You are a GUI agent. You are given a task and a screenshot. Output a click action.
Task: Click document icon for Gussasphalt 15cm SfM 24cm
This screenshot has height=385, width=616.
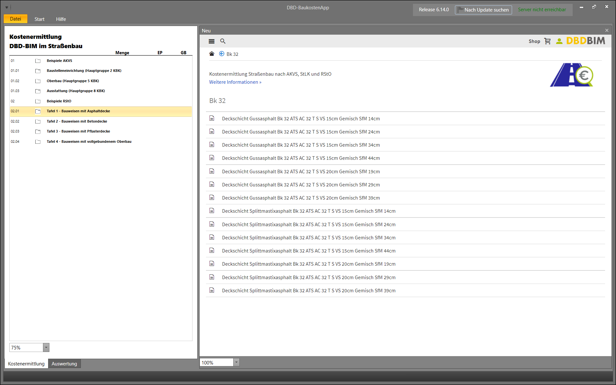(212, 131)
